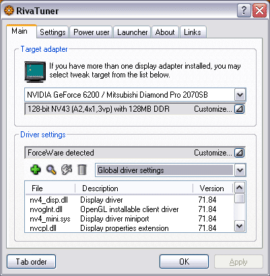Image resolution: width=270 pixels, height=276 pixels.
Task: Click the question mark help button
Action: click(244, 11)
